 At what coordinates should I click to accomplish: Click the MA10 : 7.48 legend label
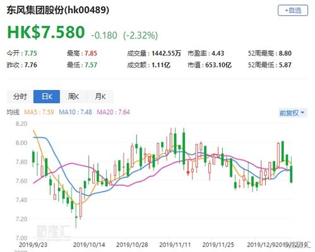coord(75,112)
